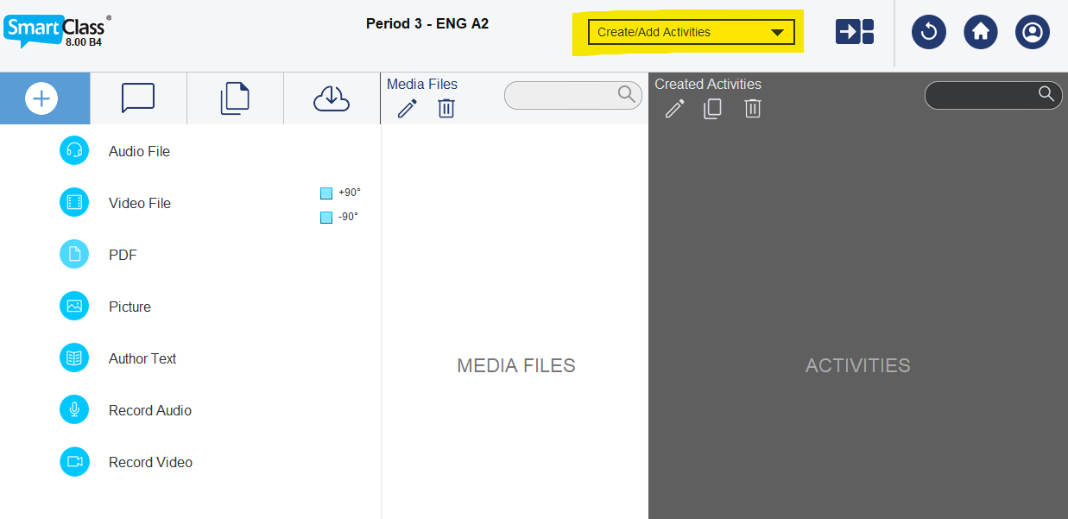Click the Period 3 - ENG A2 title
Viewport: 1068px width, 519px height.
(x=427, y=23)
